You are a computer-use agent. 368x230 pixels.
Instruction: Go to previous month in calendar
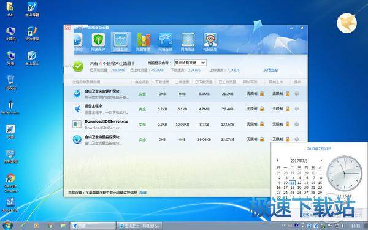point(277,161)
